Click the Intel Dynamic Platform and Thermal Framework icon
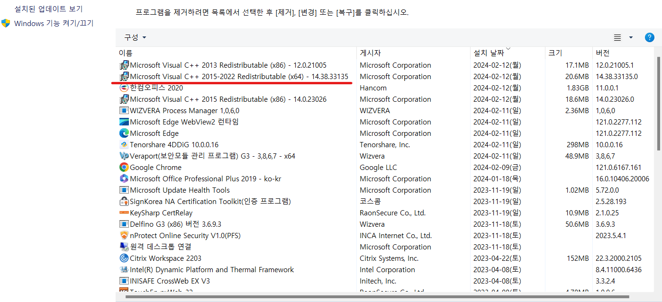 coord(124,269)
